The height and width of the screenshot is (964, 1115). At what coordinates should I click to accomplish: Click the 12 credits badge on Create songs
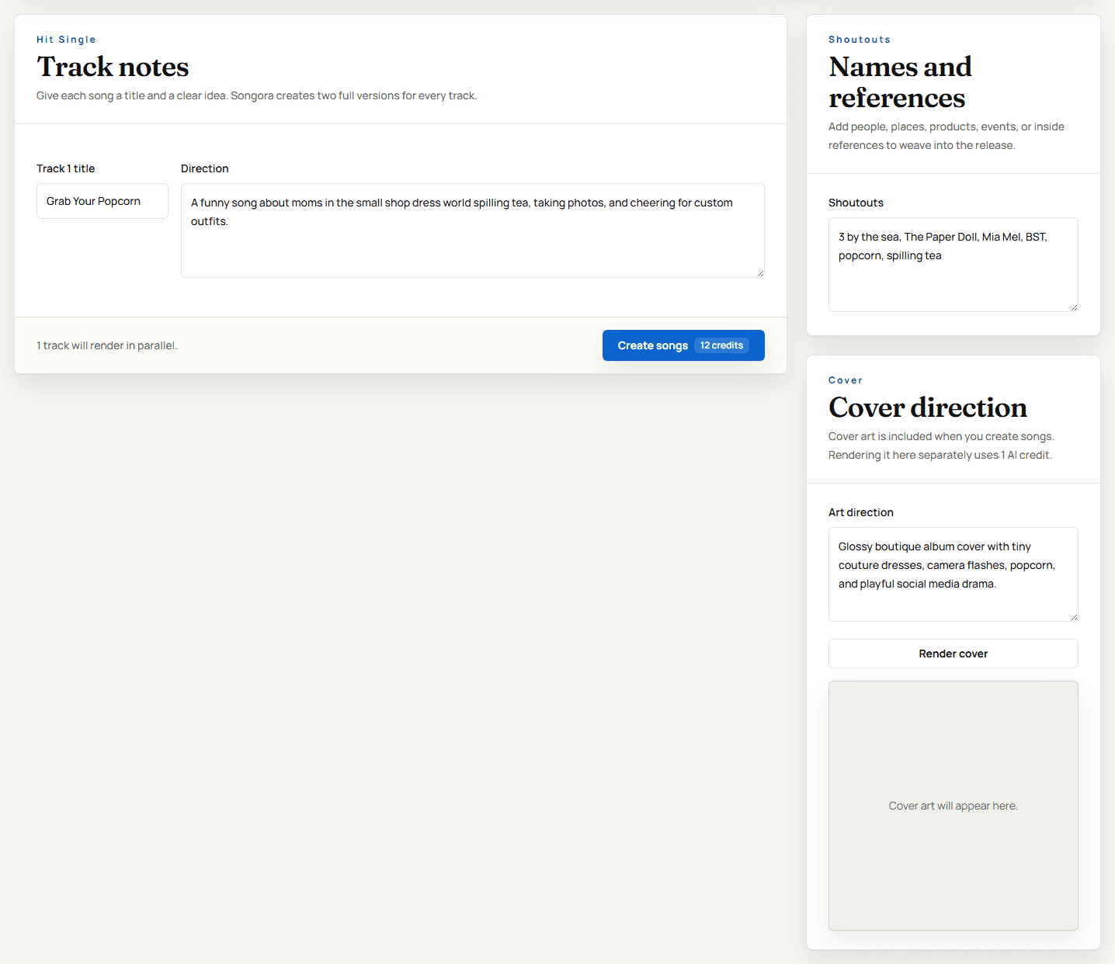pyautogui.click(x=721, y=345)
